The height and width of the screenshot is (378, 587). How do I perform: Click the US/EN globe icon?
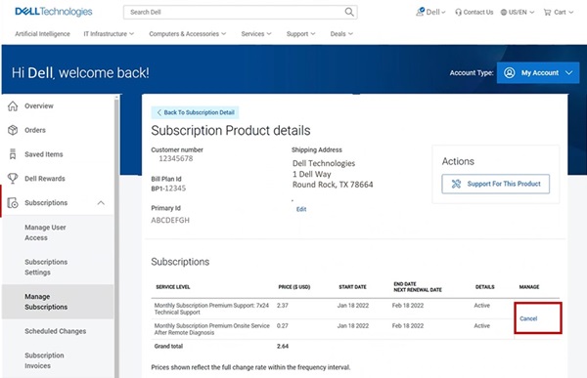[504, 13]
